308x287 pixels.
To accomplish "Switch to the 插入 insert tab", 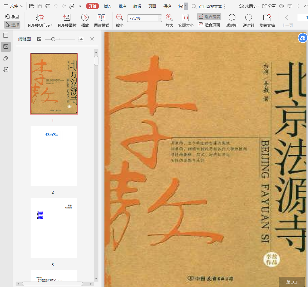I will (x=108, y=6).
